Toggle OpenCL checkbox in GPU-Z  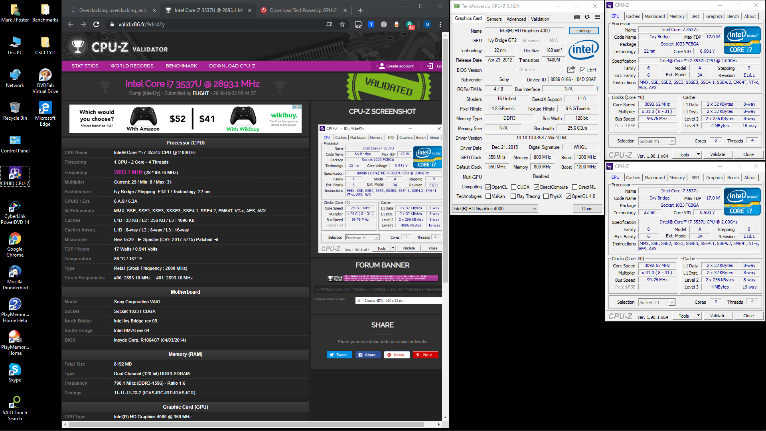pyautogui.click(x=488, y=187)
